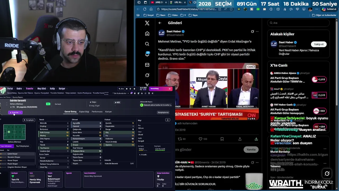Viewport: 339px width, 191px height.
Task: Toggle Top Rakipteyken view
Action: click(23, 146)
